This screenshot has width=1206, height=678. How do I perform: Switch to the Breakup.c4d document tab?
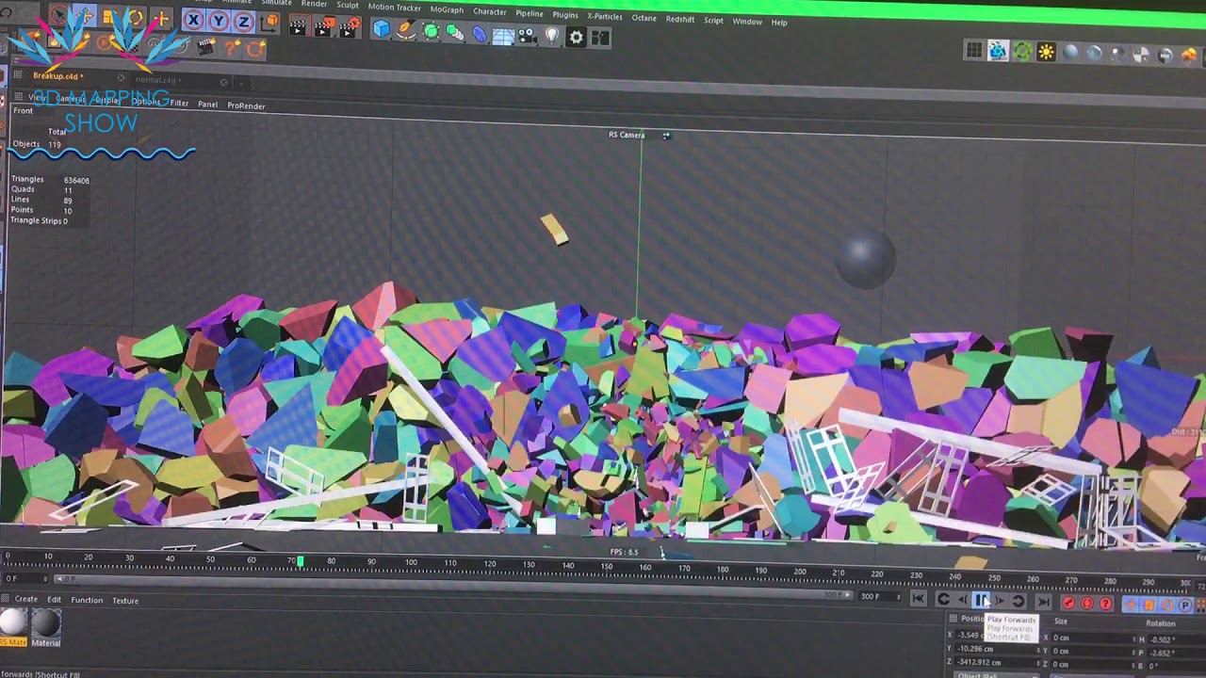[58, 76]
